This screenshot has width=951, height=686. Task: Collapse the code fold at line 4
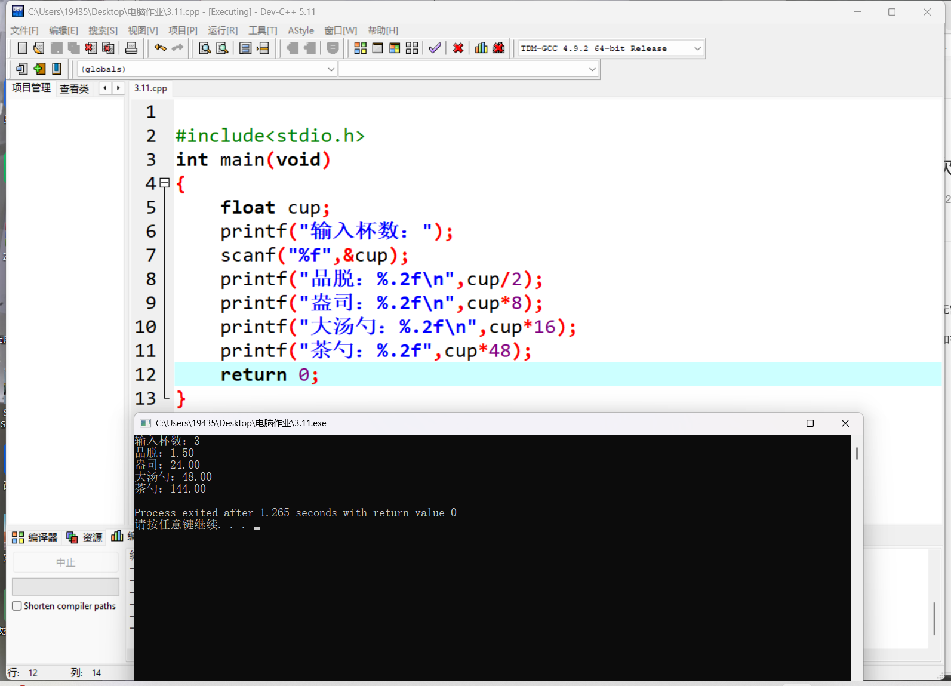pyautogui.click(x=165, y=183)
